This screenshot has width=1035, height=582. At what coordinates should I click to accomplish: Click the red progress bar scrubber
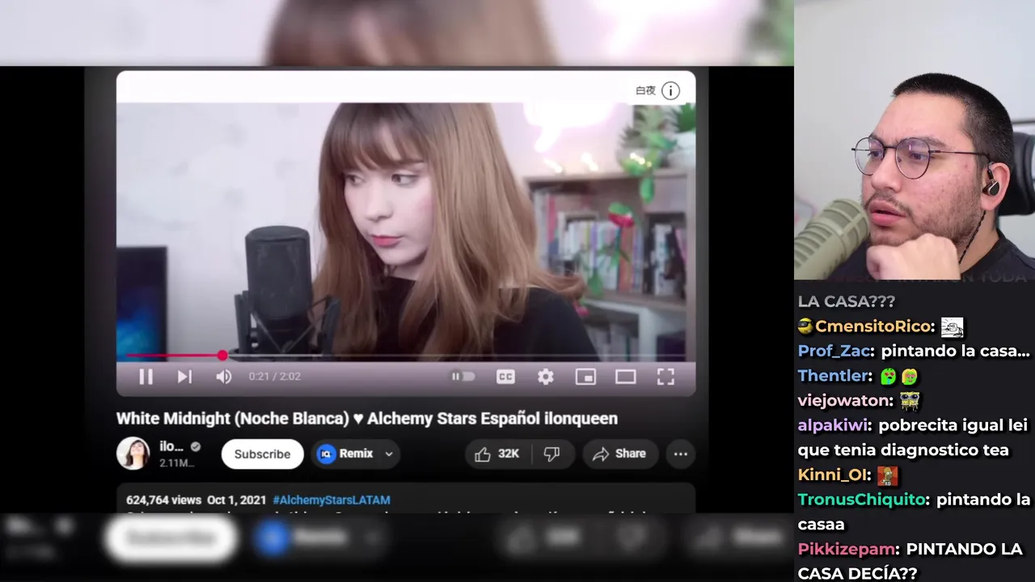pos(222,356)
